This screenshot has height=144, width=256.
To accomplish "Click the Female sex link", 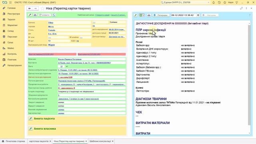I will 52,30.
